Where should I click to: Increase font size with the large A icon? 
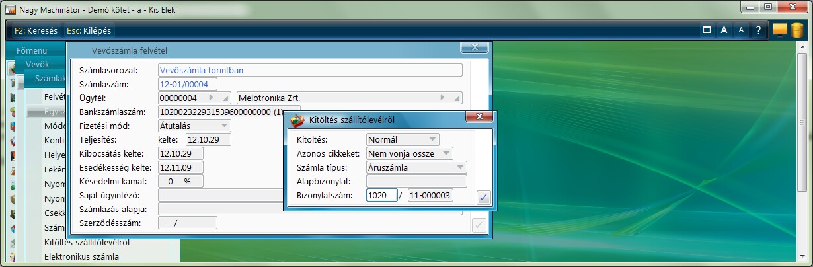click(724, 30)
